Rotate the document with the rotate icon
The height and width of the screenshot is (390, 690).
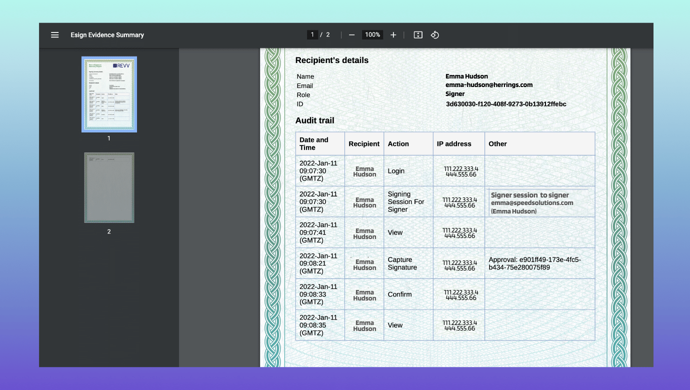tap(435, 35)
